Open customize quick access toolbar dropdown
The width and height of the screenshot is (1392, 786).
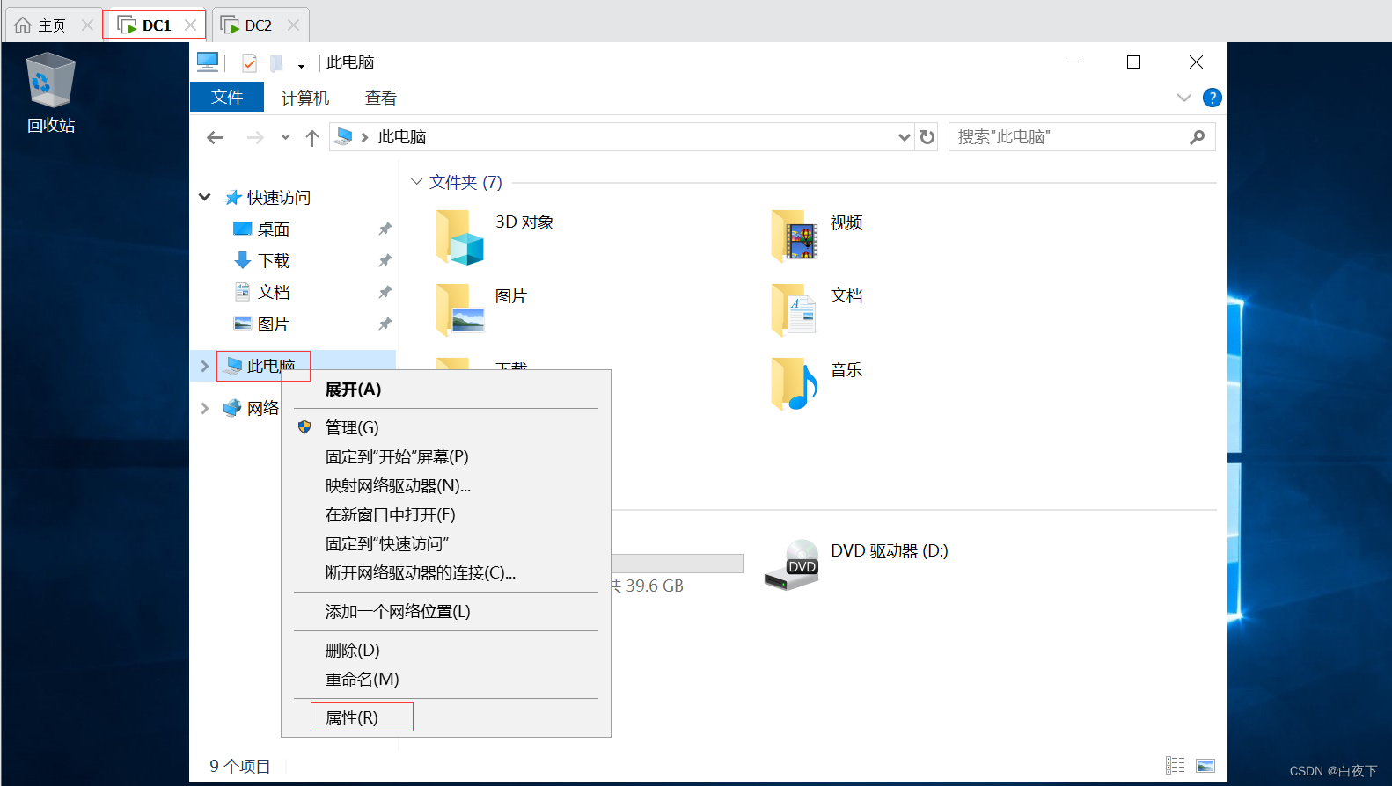tap(301, 64)
